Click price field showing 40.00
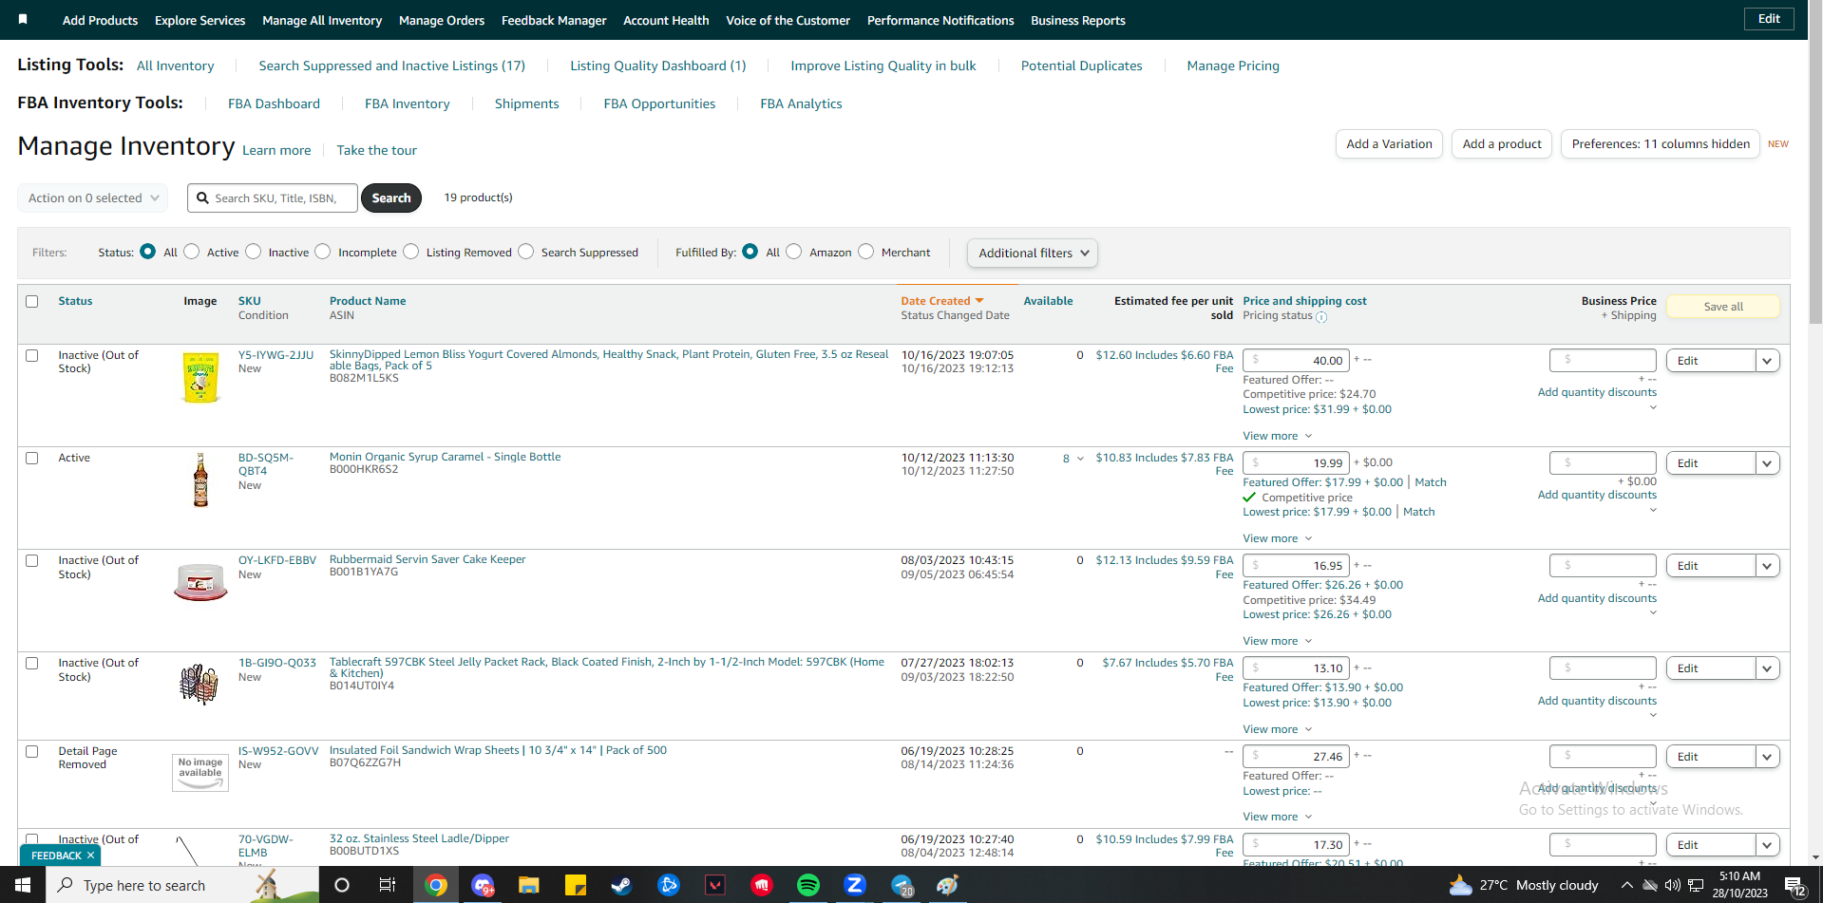Image resolution: width=1823 pixels, height=903 pixels. point(1295,361)
